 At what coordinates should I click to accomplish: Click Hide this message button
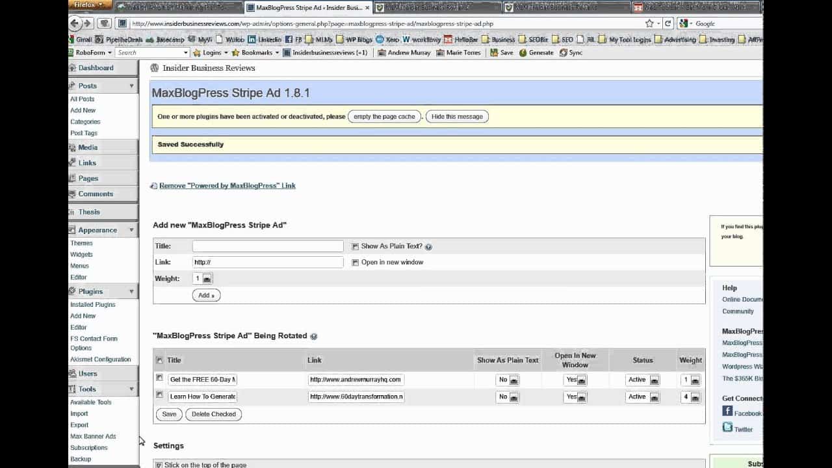(457, 117)
